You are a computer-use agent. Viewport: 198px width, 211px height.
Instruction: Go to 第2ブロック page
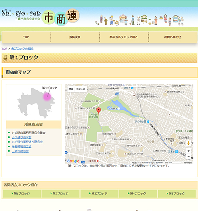click(x=61, y=194)
